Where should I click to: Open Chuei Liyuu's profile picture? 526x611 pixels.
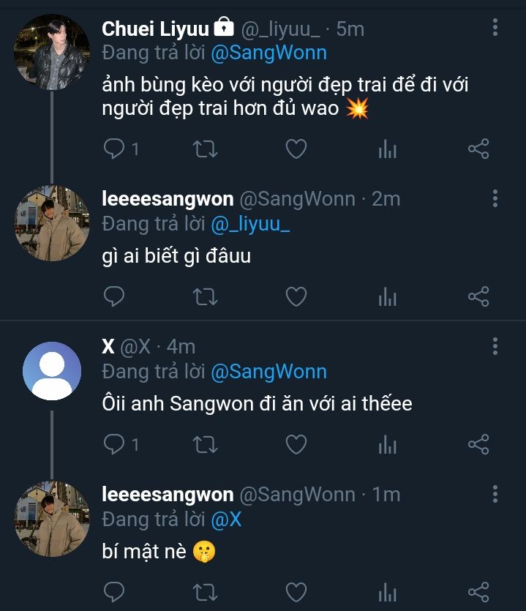click(52, 52)
